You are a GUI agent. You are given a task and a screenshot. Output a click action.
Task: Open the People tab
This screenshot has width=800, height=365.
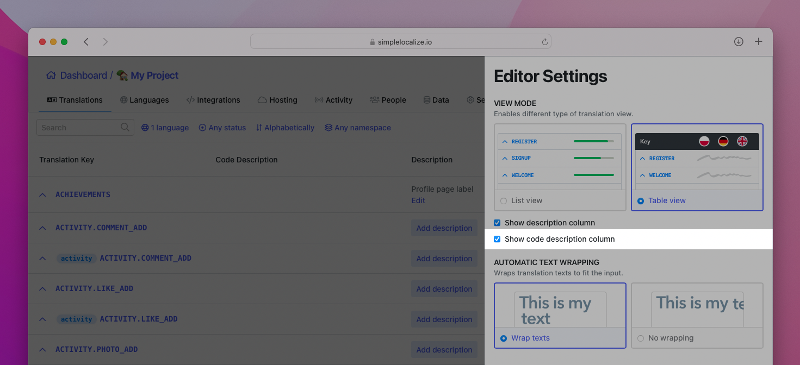point(388,100)
